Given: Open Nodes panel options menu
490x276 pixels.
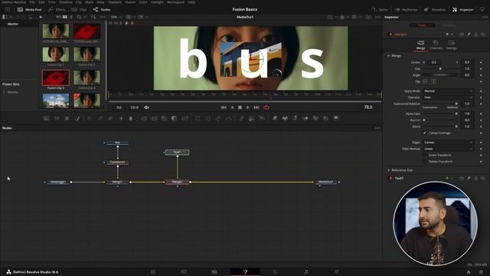Looking at the screenshot, I should 377,128.
